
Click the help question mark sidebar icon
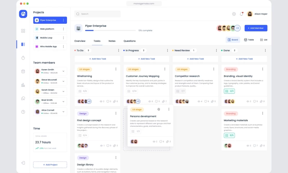(x=23, y=112)
